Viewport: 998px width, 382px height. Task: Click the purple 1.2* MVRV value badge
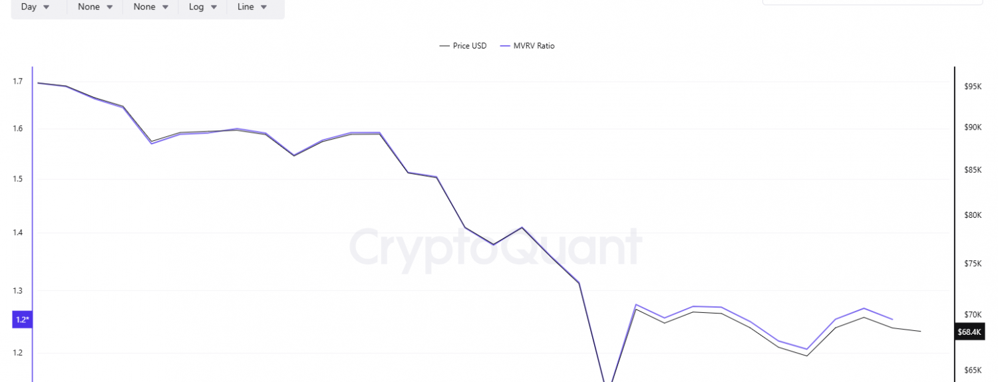point(22,320)
